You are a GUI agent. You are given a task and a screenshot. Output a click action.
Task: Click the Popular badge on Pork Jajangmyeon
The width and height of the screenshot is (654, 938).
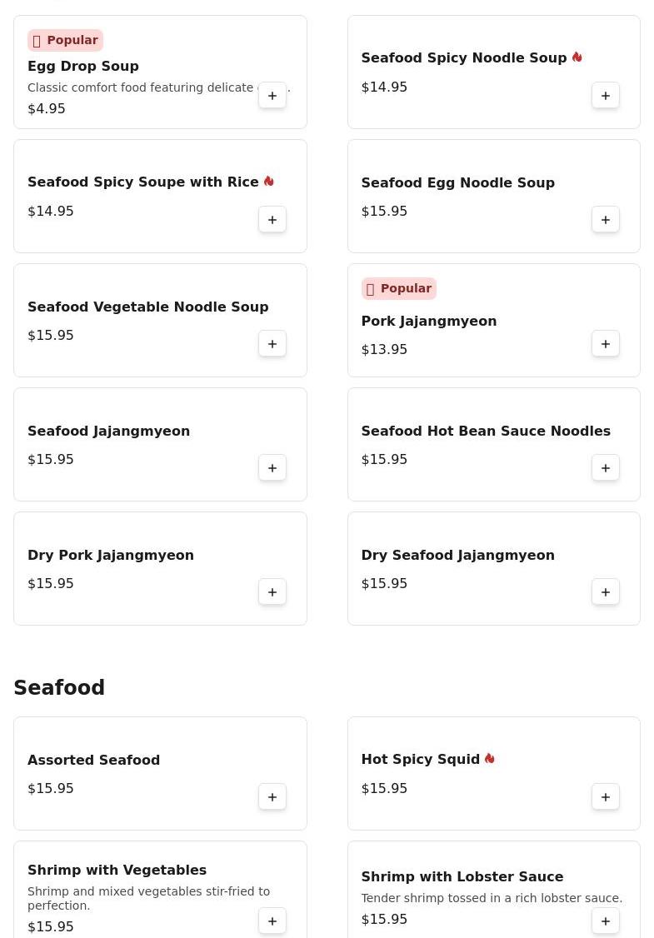click(x=398, y=289)
